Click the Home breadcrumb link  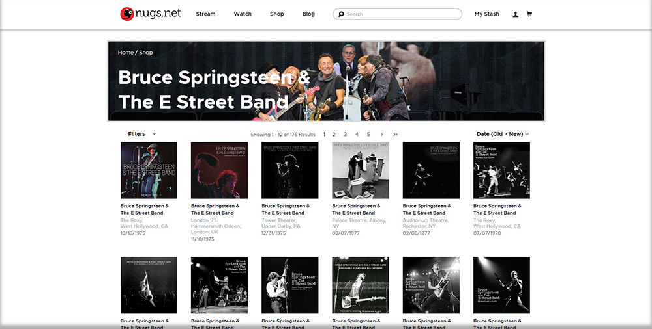click(126, 53)
